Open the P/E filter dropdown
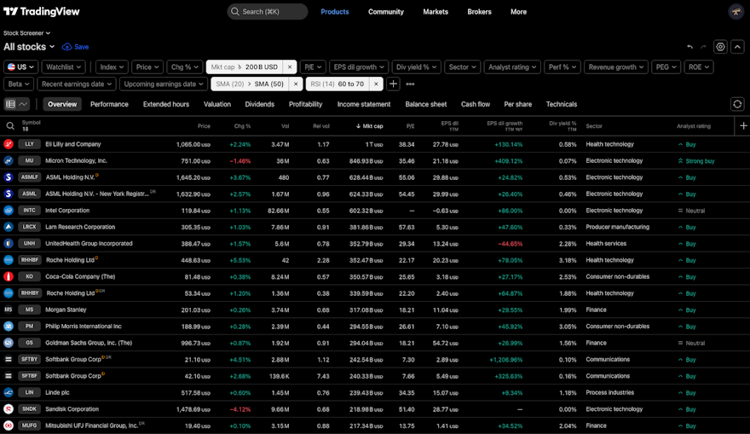The image size is (750, 434). (313, 67)
